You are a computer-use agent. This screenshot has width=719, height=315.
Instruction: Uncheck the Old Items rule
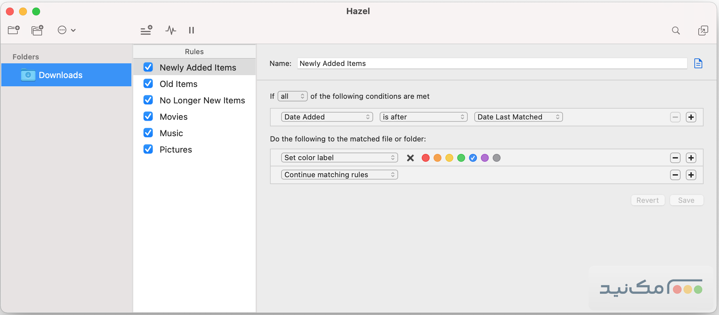[x=148, y=84]
